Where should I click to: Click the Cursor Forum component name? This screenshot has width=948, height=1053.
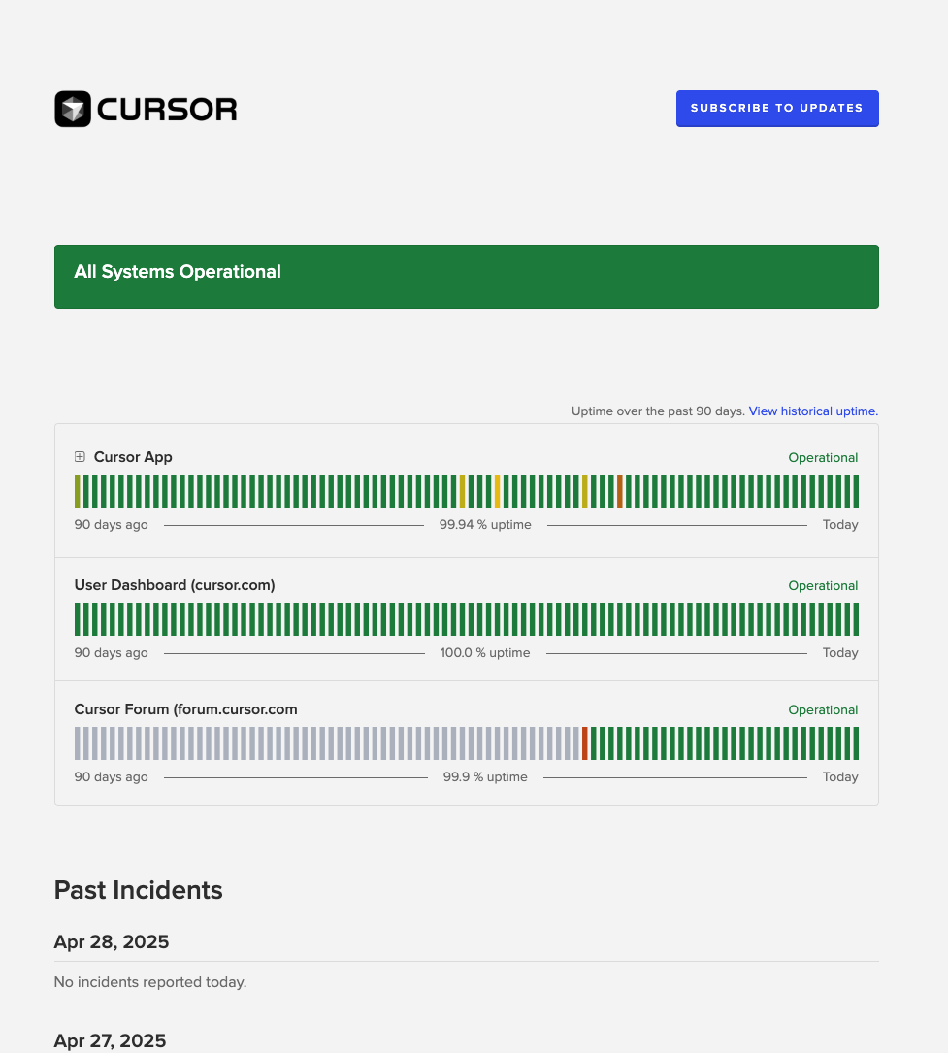point(186,709)
